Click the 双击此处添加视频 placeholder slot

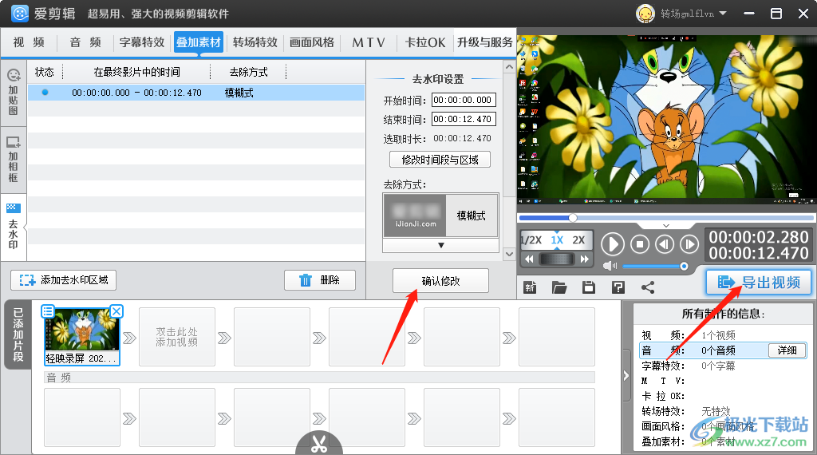click(177, 337)
